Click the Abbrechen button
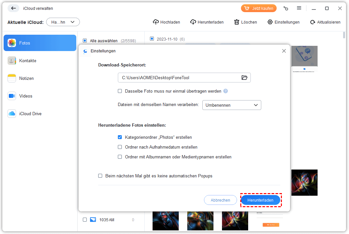Viewport: 349px width, 234px height. pyautogui.click(x=220, y=200)
